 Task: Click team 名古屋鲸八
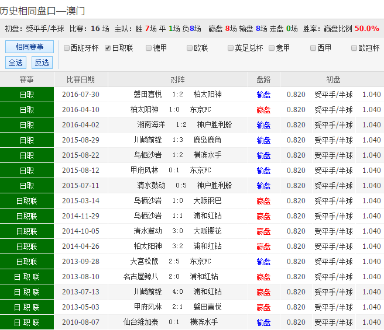[x=141, y=276]
